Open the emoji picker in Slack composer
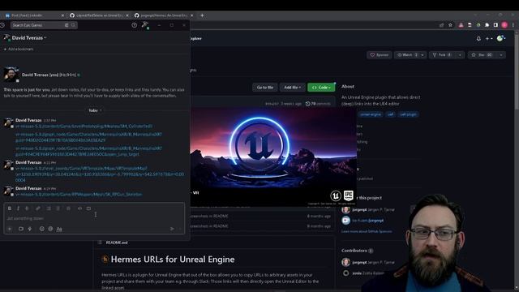 tap(41, 229)
